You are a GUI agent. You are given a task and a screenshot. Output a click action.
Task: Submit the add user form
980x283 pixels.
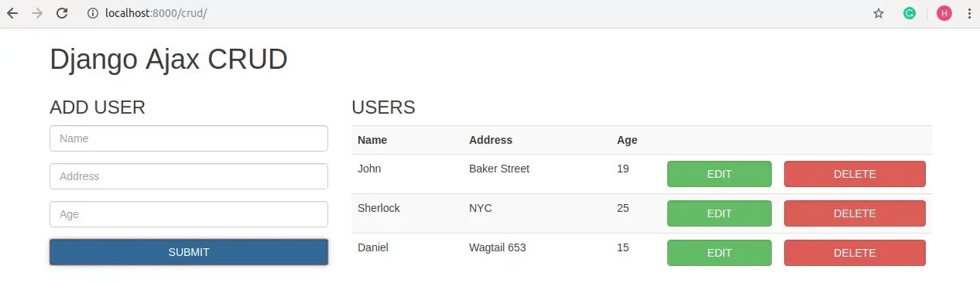pos(189,252)
